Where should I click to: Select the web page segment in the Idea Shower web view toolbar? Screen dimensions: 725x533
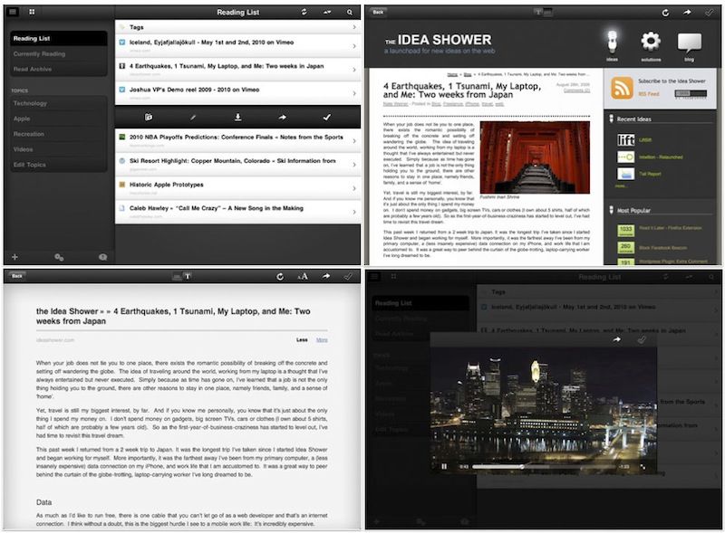[x=548, y=12]
